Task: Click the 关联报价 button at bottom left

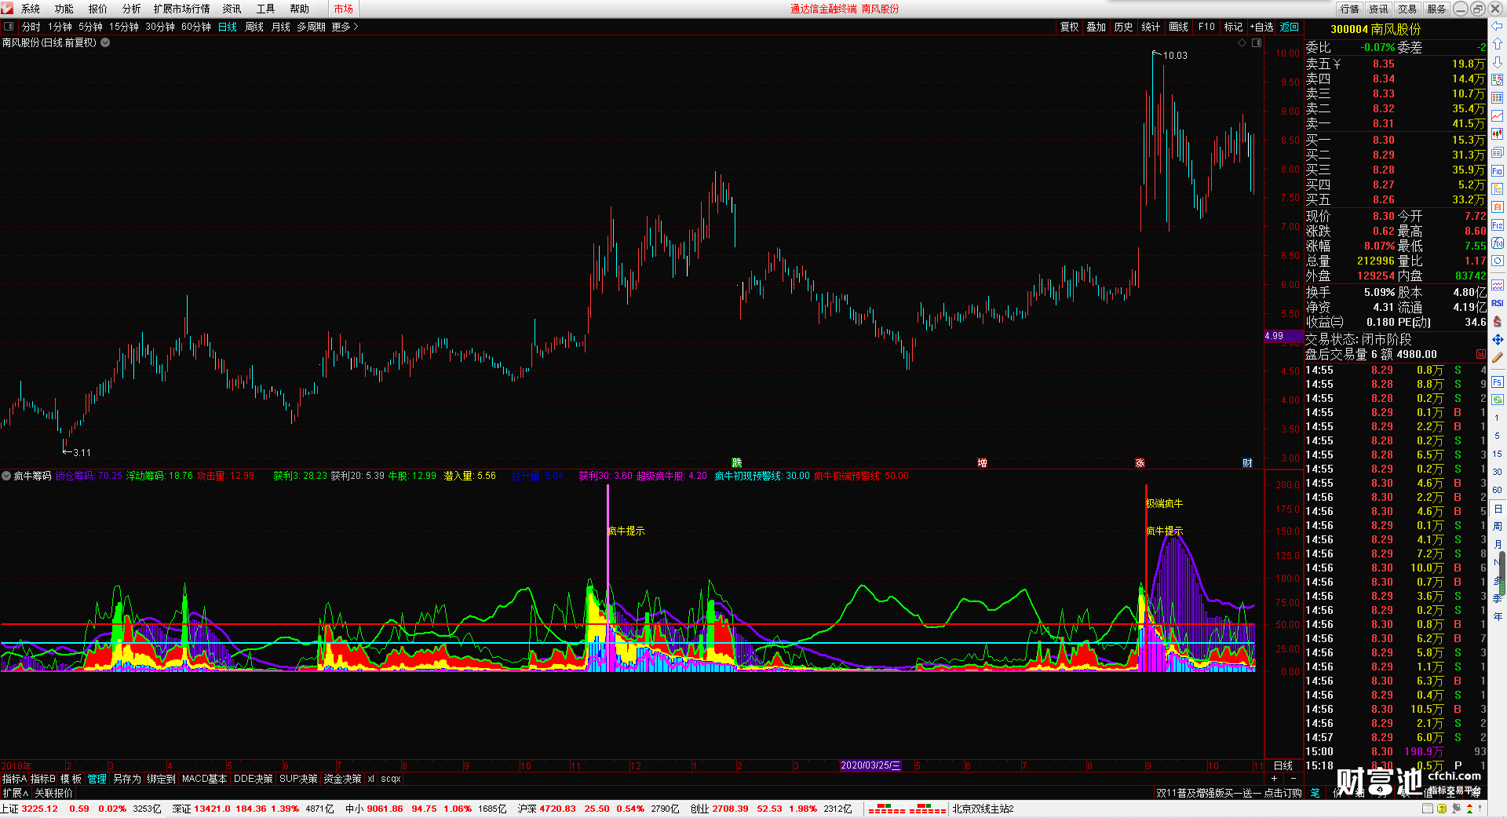Action: (53, 793)
